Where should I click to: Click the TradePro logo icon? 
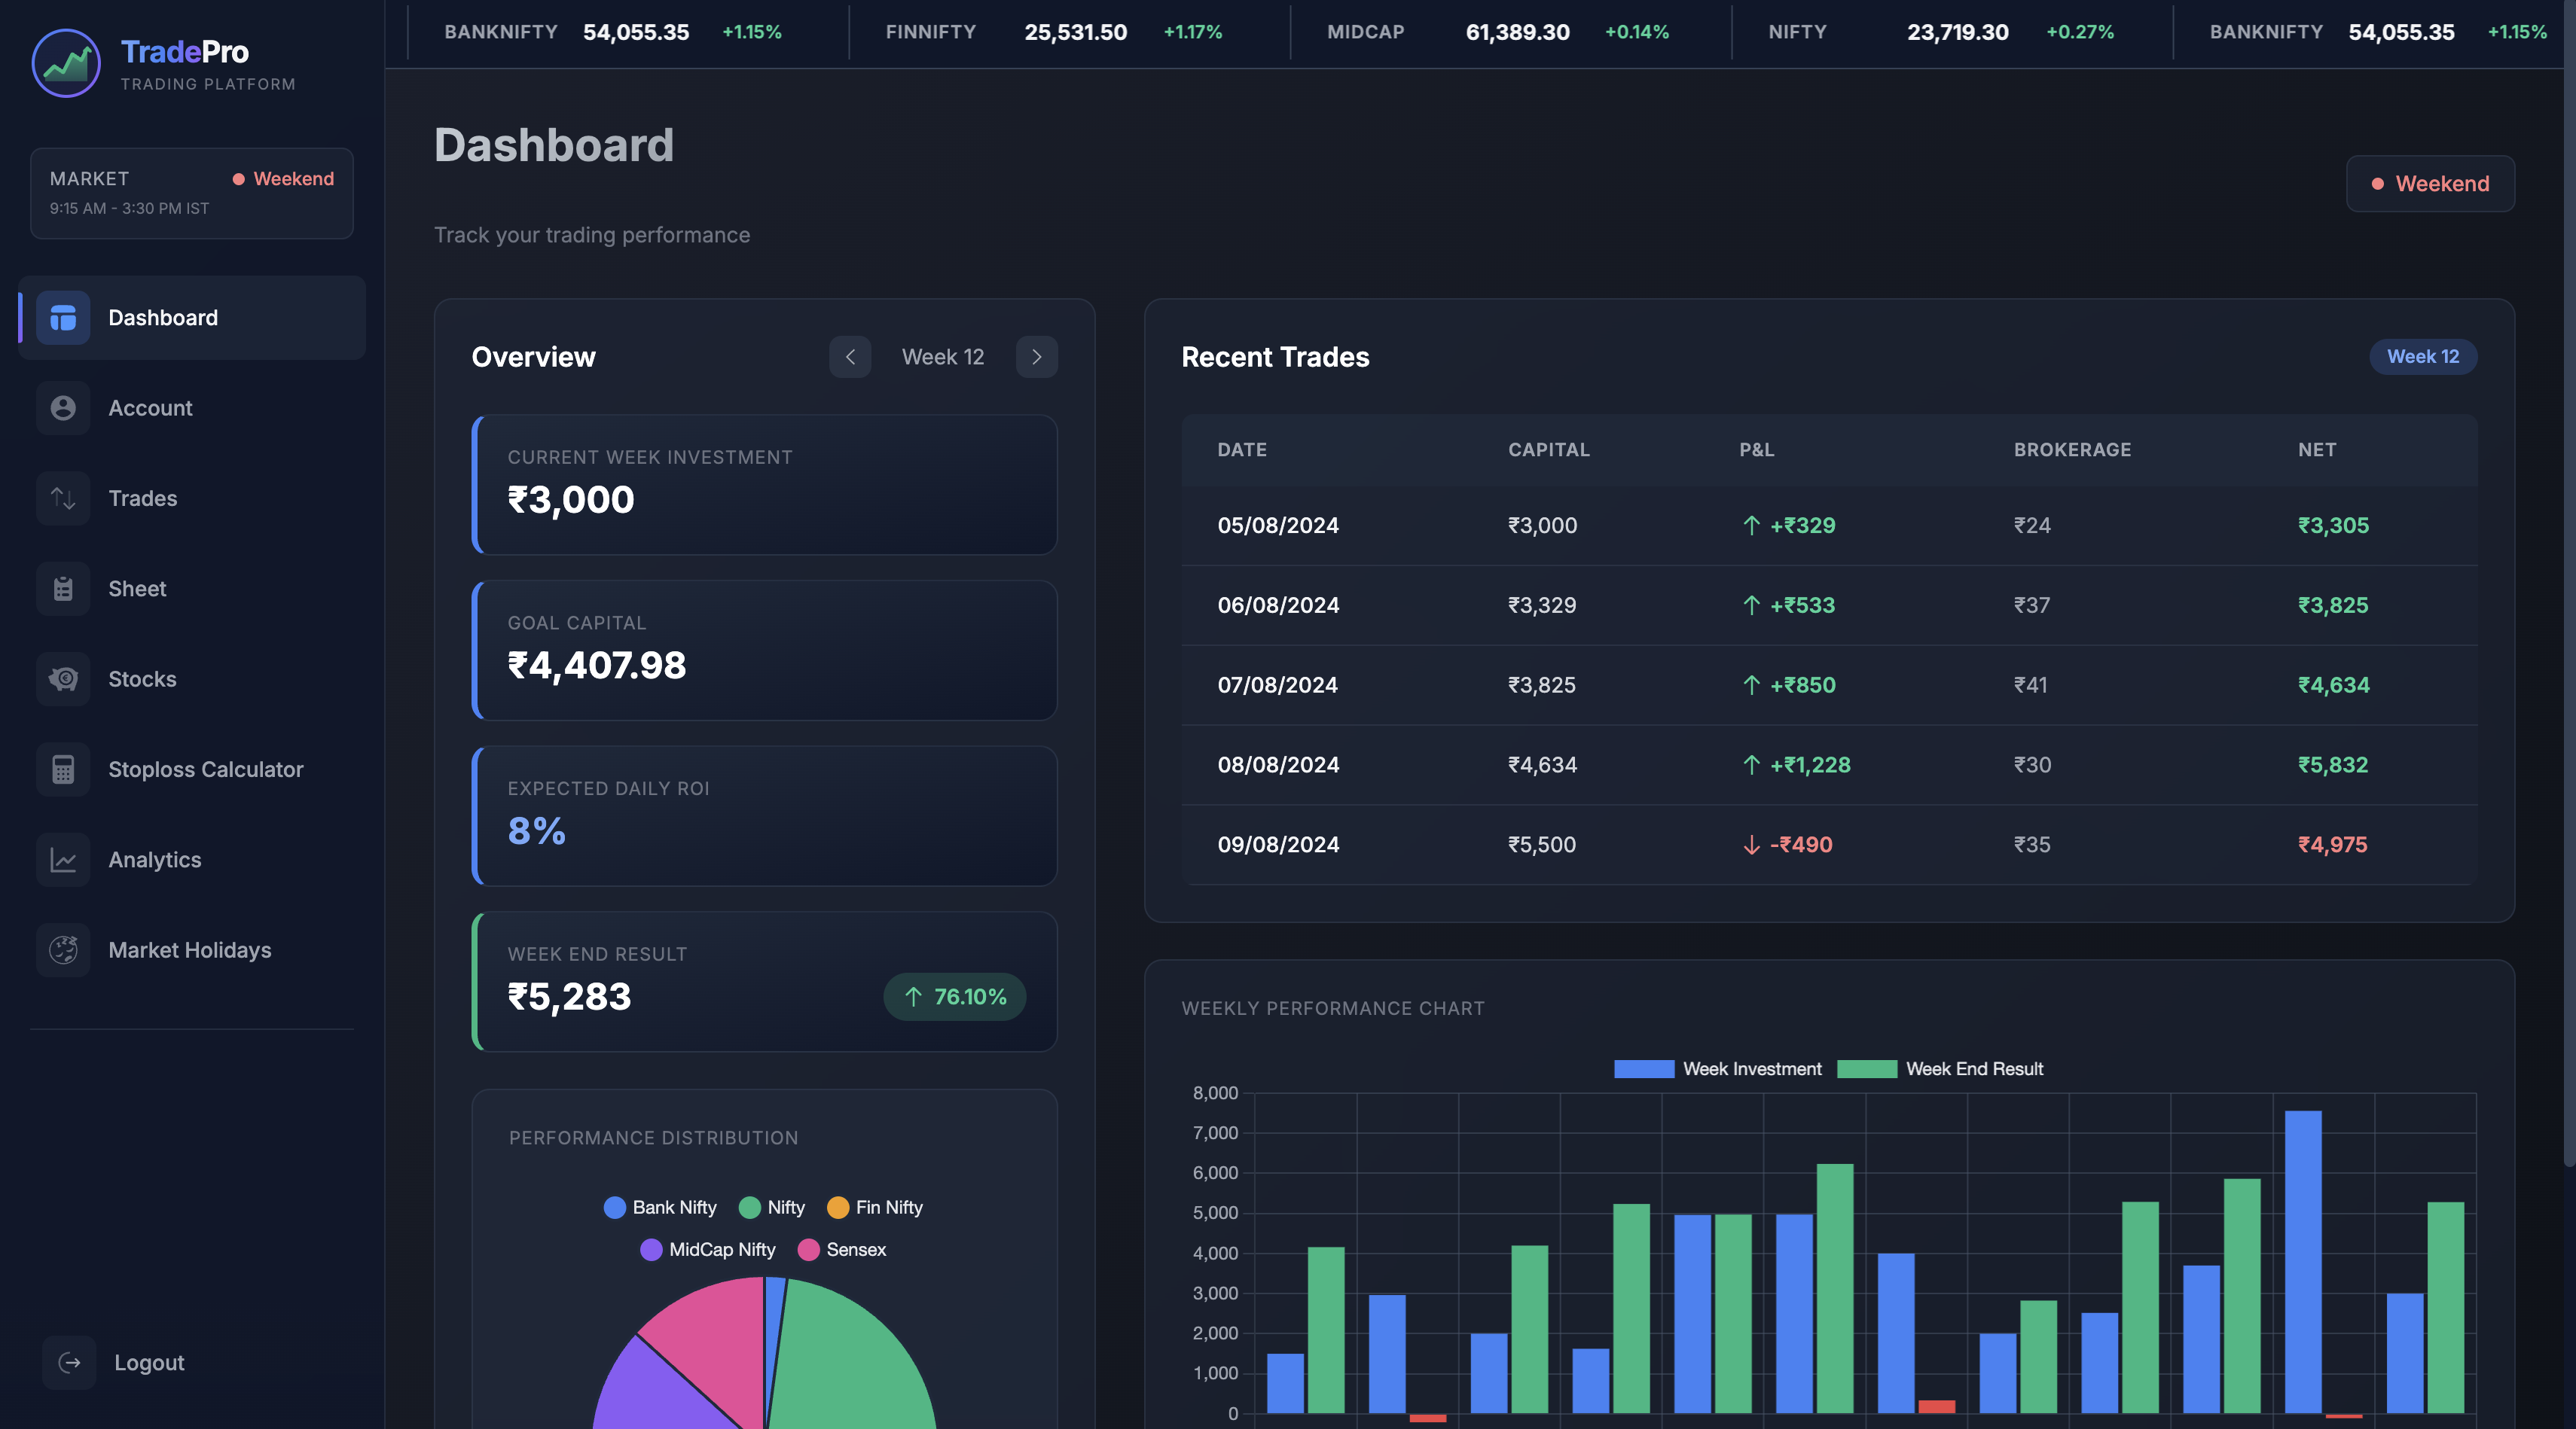coord(66,63)
